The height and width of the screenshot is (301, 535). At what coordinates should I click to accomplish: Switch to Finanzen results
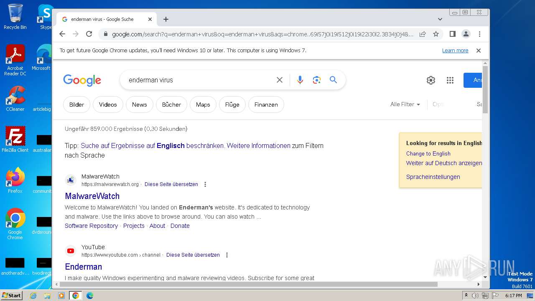266,105
